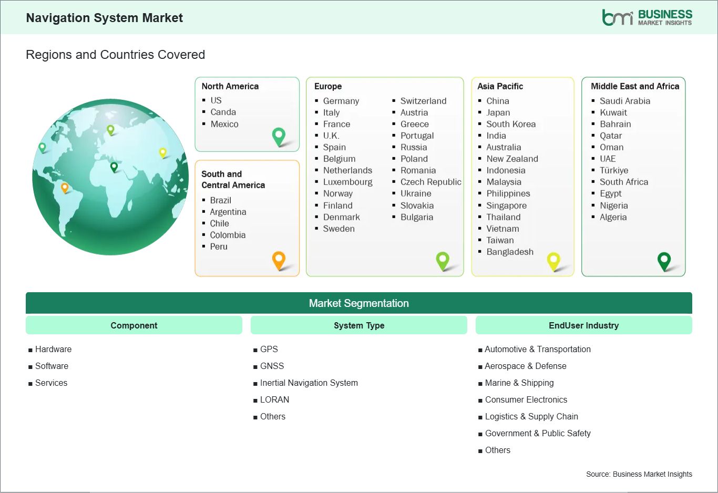Select the Component segmentation header
The image size is (718, 493).
point(134,325)
